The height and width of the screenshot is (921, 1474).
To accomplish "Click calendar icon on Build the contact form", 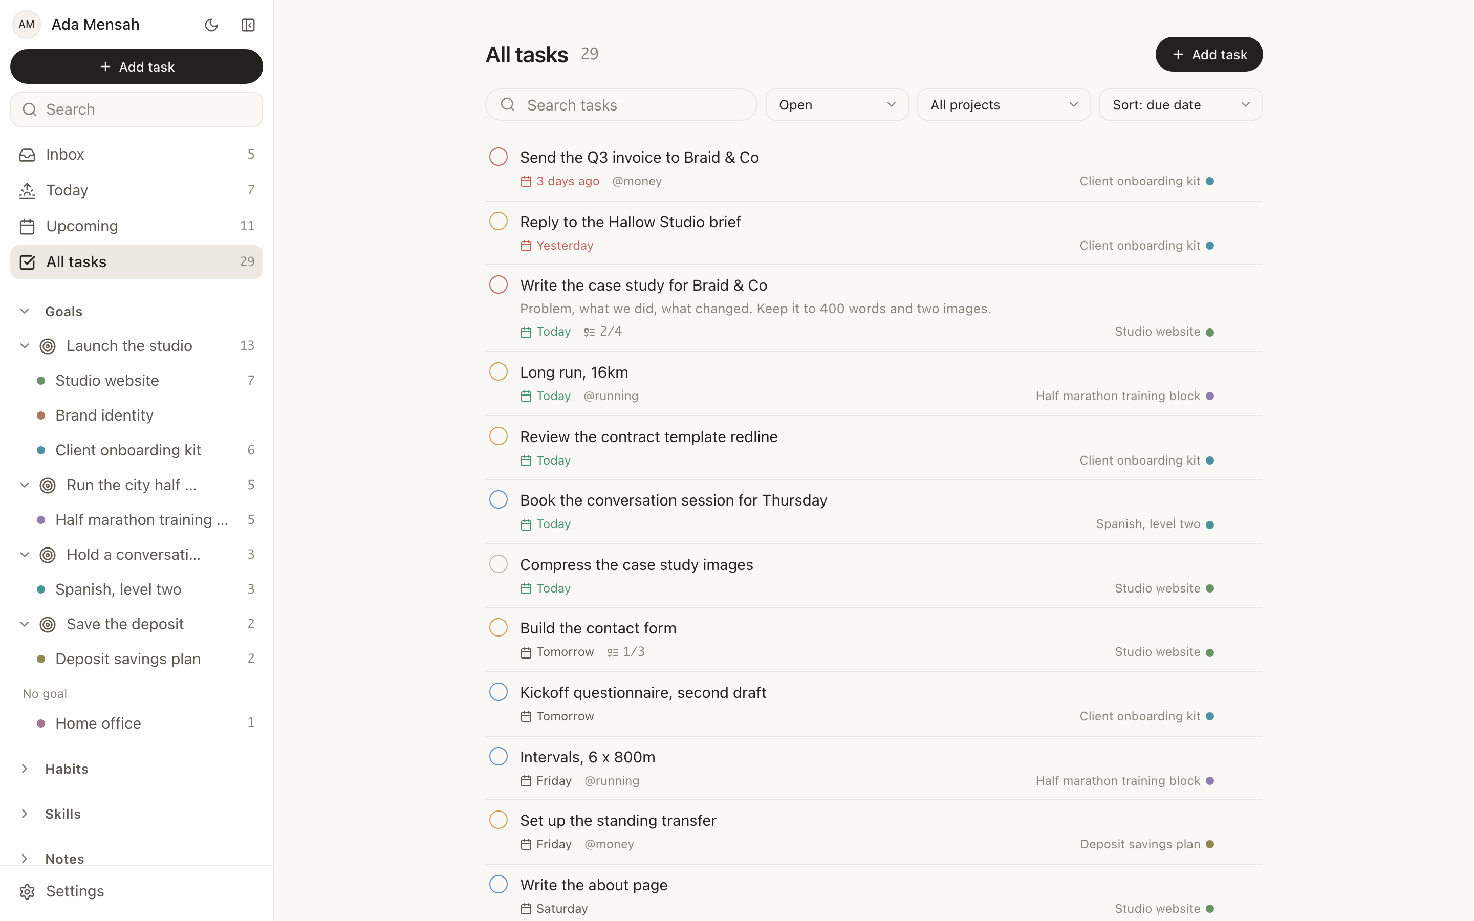I will (x=526, y=652).
